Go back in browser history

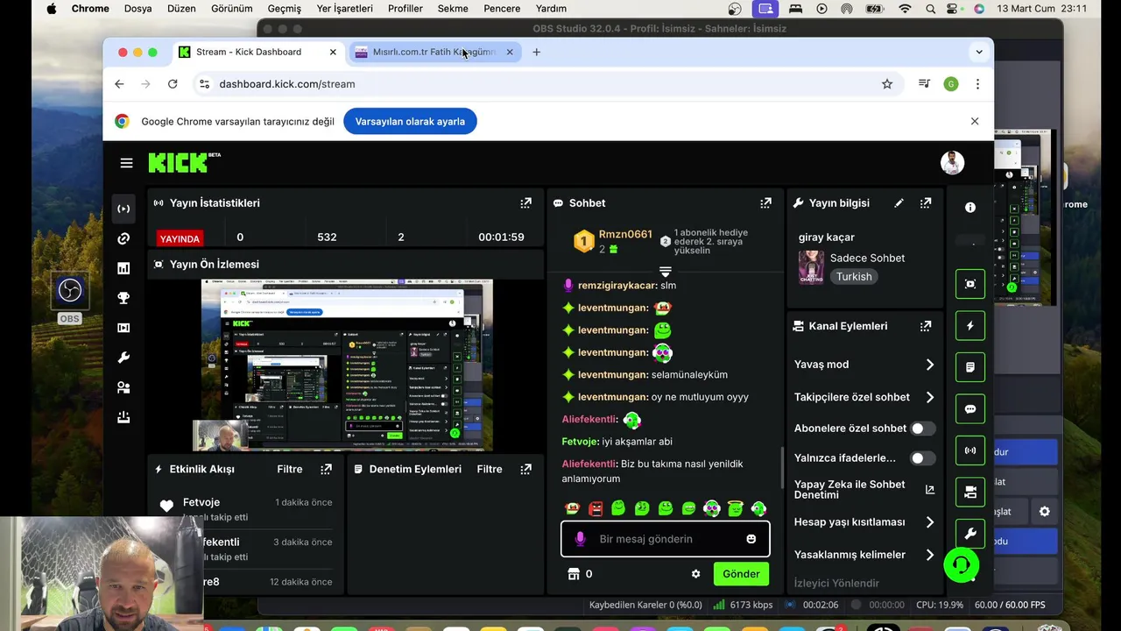[119, 84]
